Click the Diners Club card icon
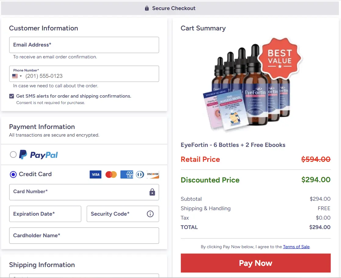The width and height of the screenshot is (341, 278). point(140,175)
